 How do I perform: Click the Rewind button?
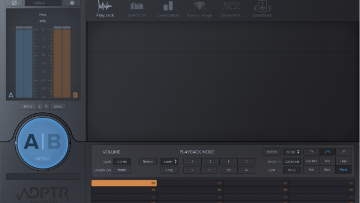pyautogui.click(x=147, y=162)
